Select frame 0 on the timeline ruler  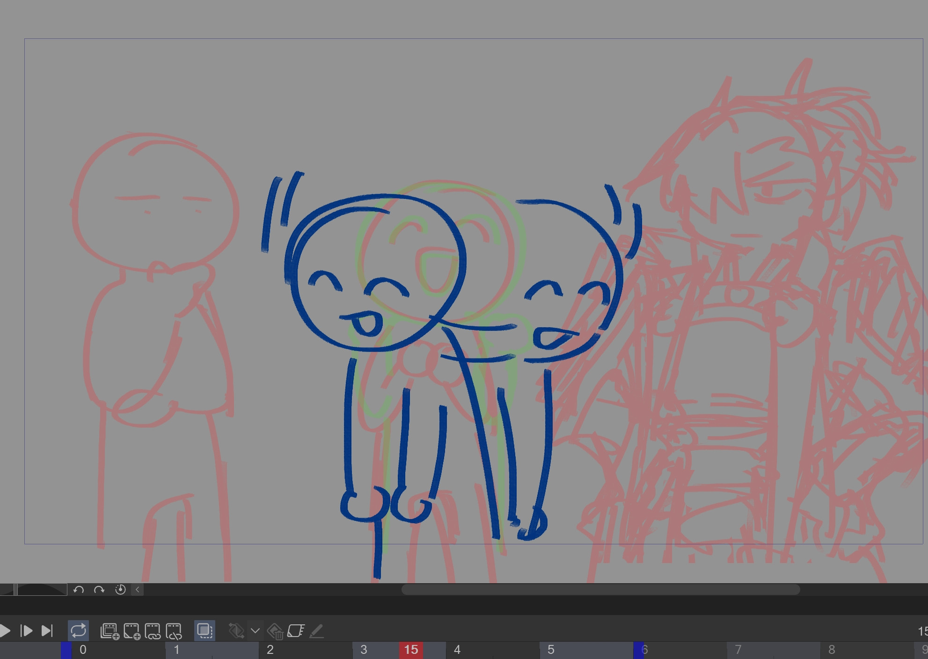(83, 650)
